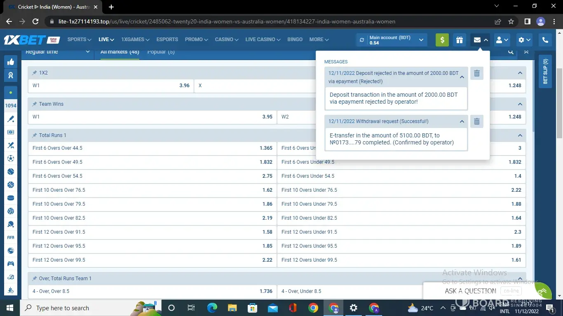Click the thumbs-up icon in the sidebar
563x316 pixels.
tap(11, 62)
